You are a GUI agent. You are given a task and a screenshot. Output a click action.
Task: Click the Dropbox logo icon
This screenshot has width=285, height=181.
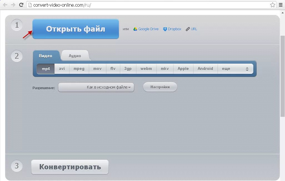pyautogui.click(x=165, y=29)
